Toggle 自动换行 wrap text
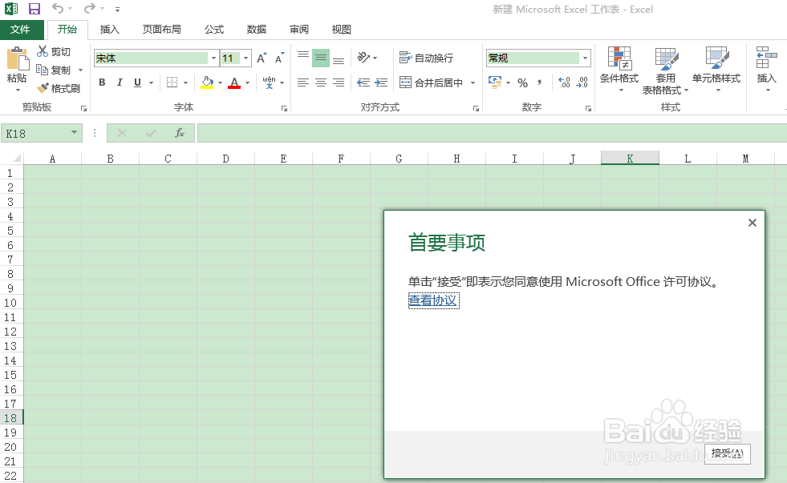 tap(426, 58)
